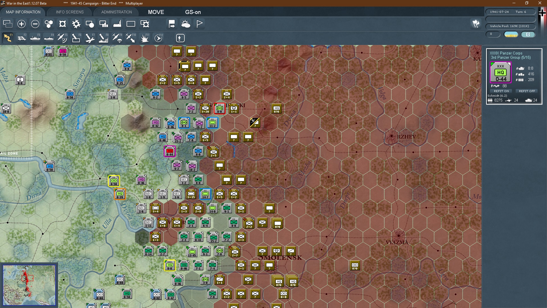Activate rail movement mode F2 icon

tap(21, 38)
